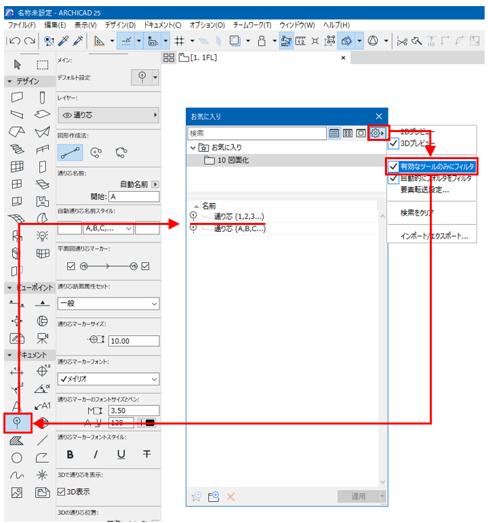Open 要素転送設定... entry
488x523 pixels.
pyautogui.click(x=424, y=190)
